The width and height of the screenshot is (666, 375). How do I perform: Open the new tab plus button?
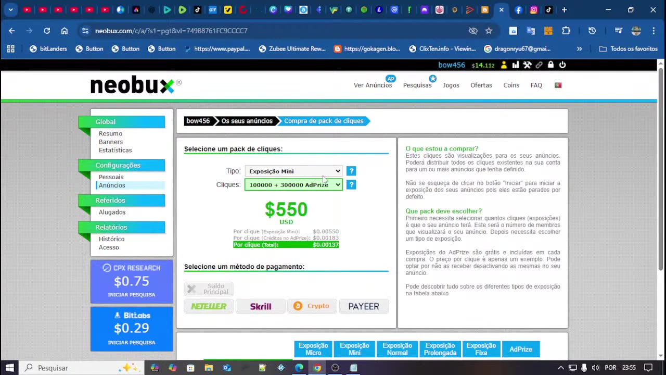(564, 10)
